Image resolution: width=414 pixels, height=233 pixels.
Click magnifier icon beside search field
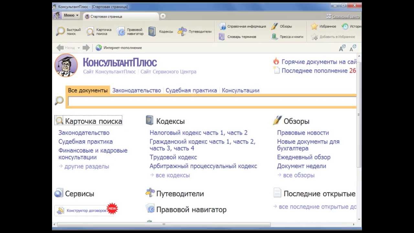pyautogui.click(x=59, y=101)
